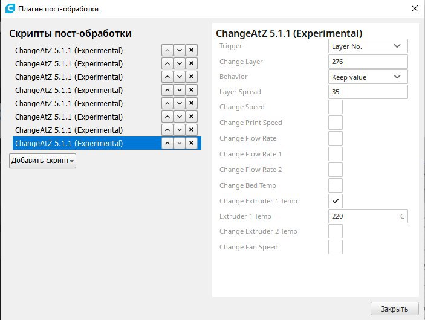Remove the highlighted eighth script
The height and width of the screenshot is (320, 425).
(x=192, y=143)
